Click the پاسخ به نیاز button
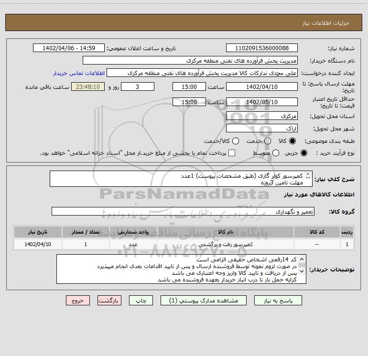Image resolution: width=368 pixels, height=356 pixels. [278, 301]
